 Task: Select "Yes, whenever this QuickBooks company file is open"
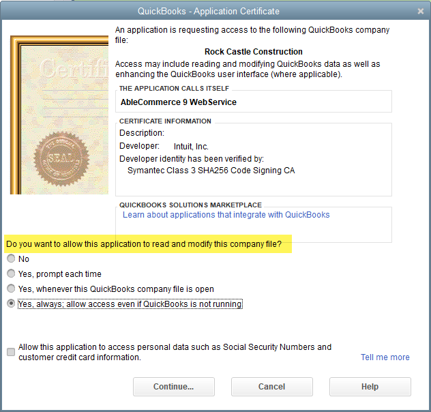click(11, 289)
